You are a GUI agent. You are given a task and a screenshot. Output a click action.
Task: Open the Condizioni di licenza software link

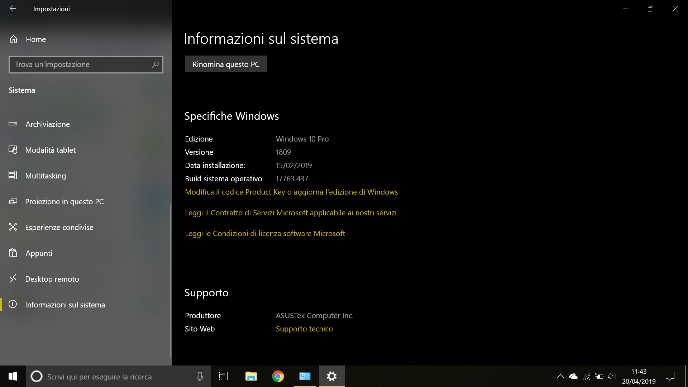click(265, 234)
